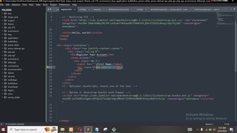Open File Explorer from the taskbar
The image size is (237, 133).
[63, 130]
